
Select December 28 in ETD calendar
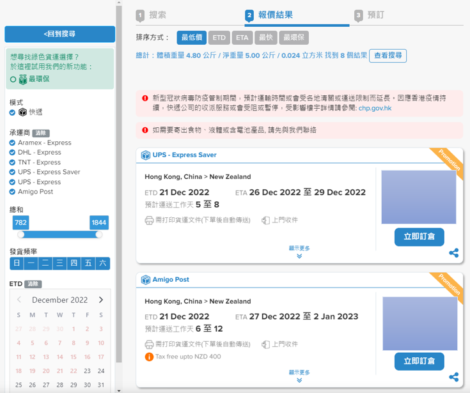(60, 385)
